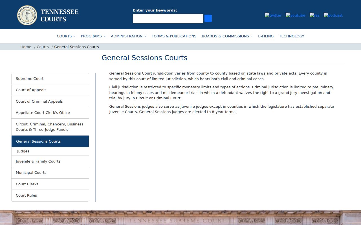
Task: Click the paragraph beginning 'Civil jurisdiction is restricted'
Action: pyautogui.click(x=221, y=93)
